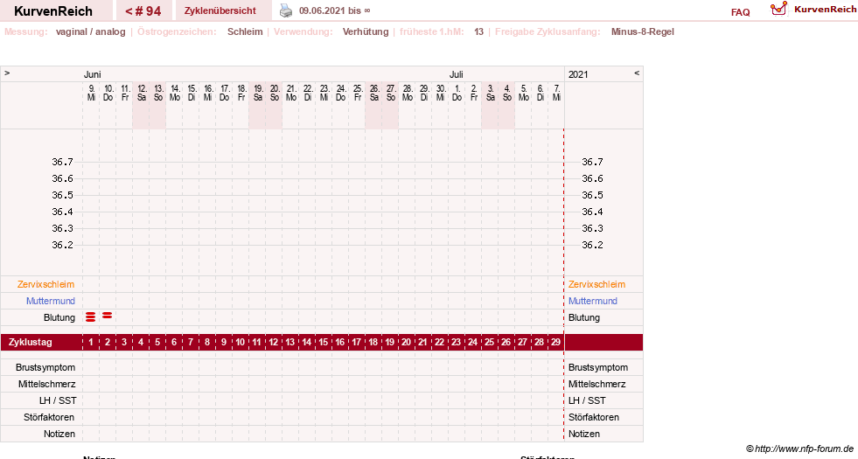Click the 'Schleim' setting value
The image size is (858, 459).
[245, 31]
